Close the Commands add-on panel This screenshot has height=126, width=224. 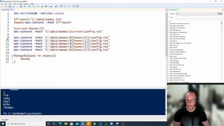(x=223, y=10)
